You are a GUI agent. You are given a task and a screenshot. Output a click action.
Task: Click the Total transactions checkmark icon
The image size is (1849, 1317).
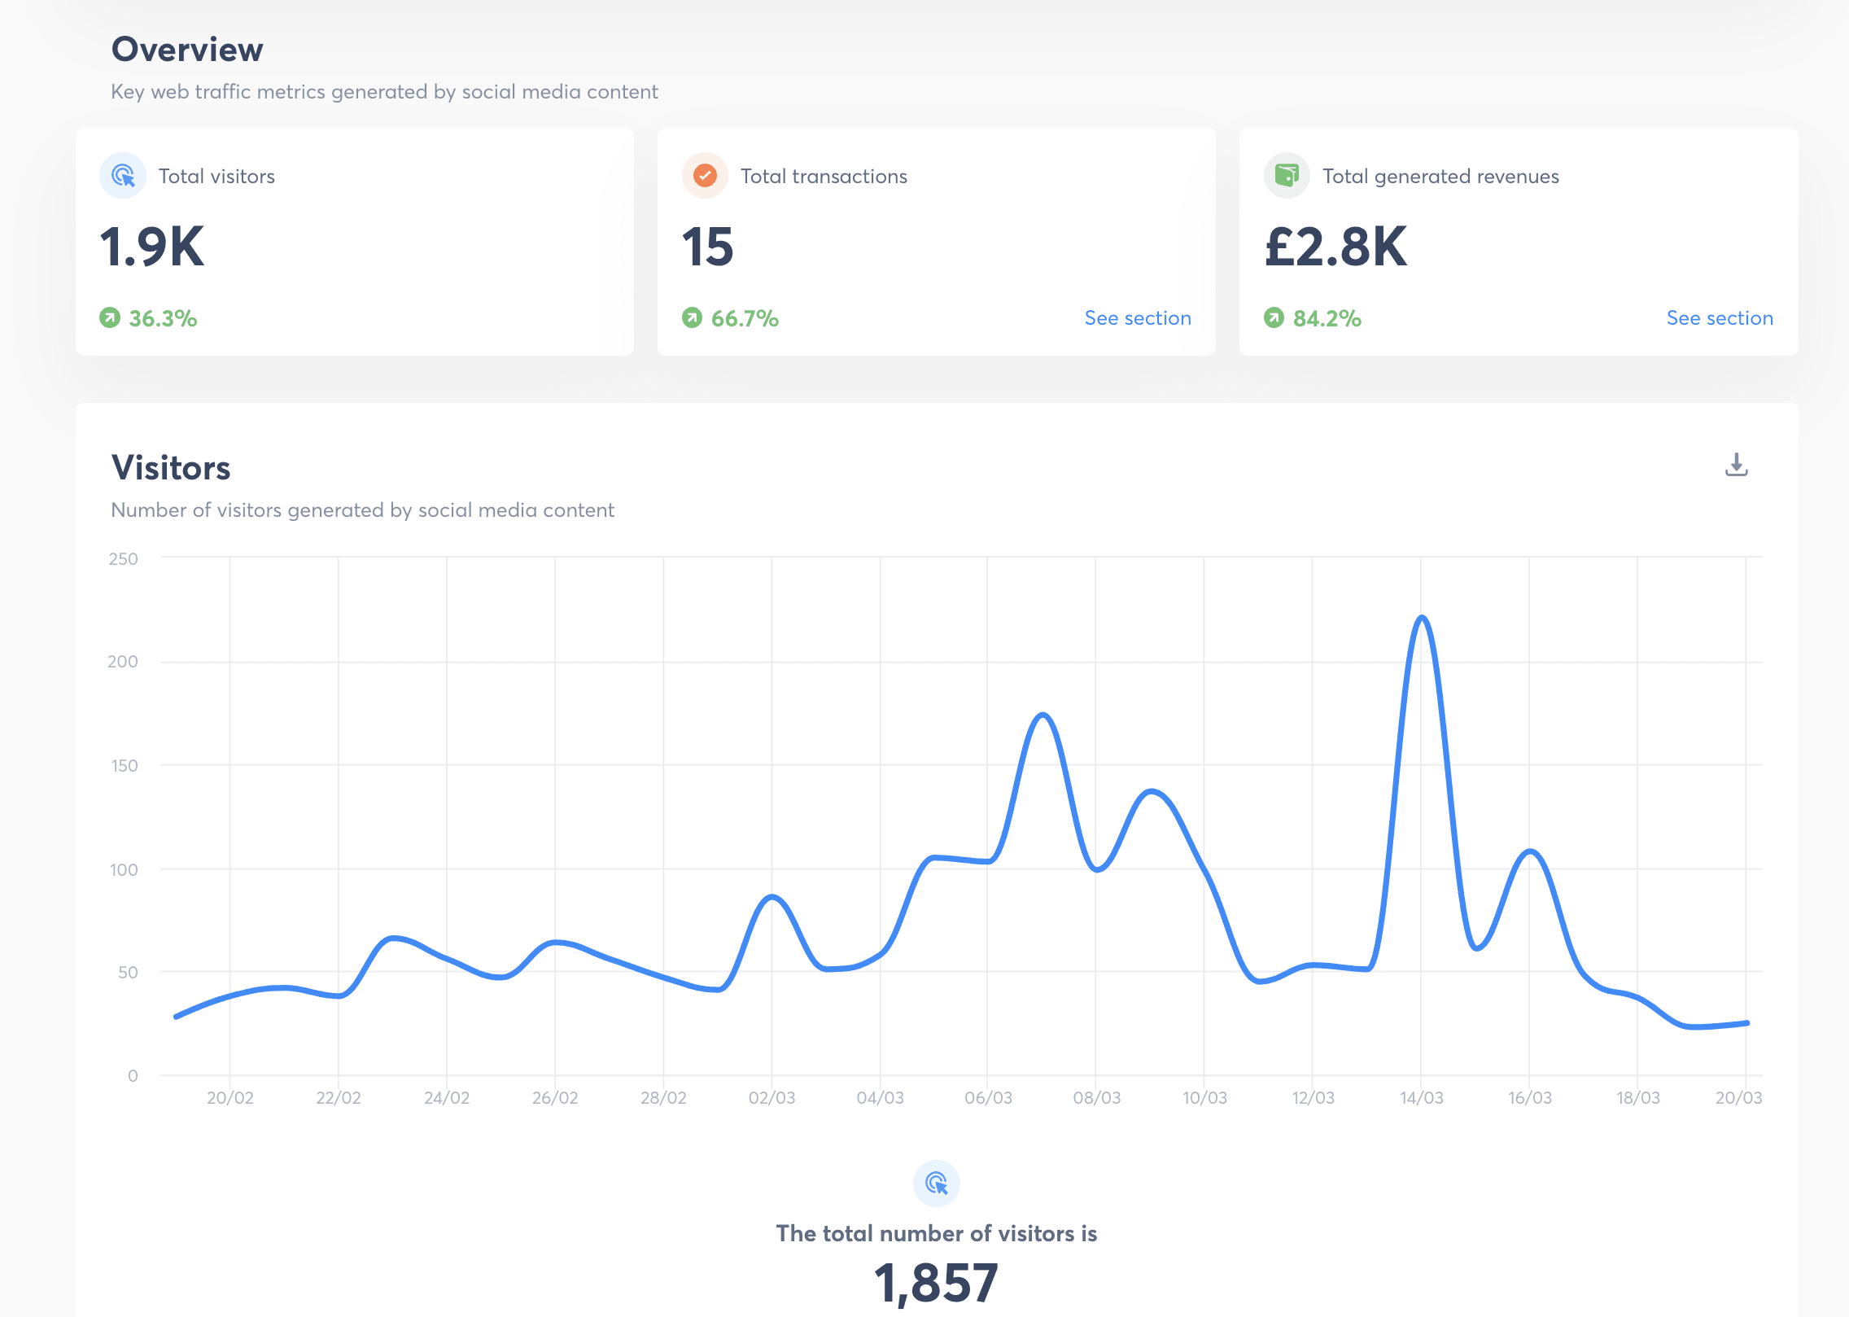[x=705, y=175]
